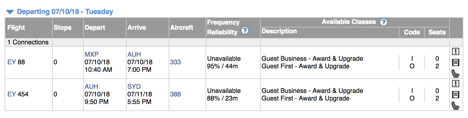Click the Seats column header

tap(437, 32)
